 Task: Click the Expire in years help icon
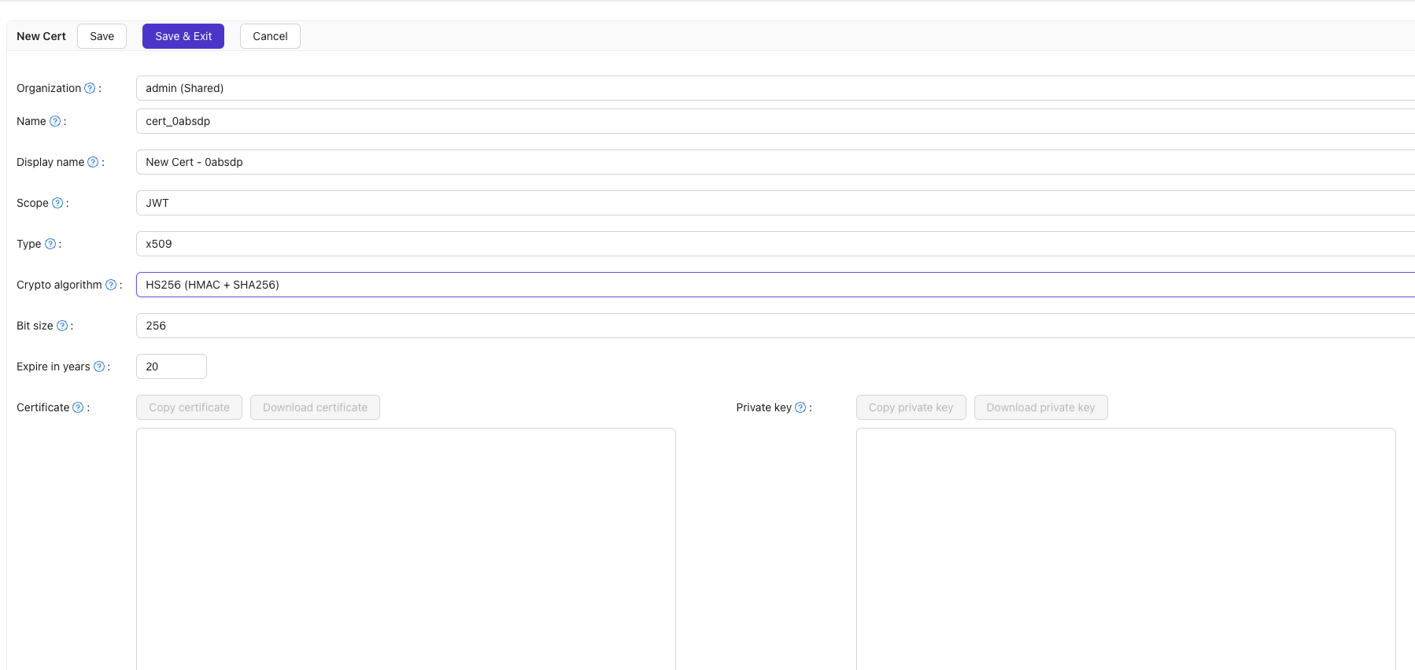point(99,366)
